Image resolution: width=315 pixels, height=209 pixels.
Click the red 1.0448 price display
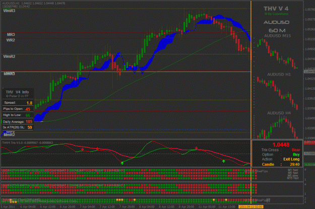281,145
